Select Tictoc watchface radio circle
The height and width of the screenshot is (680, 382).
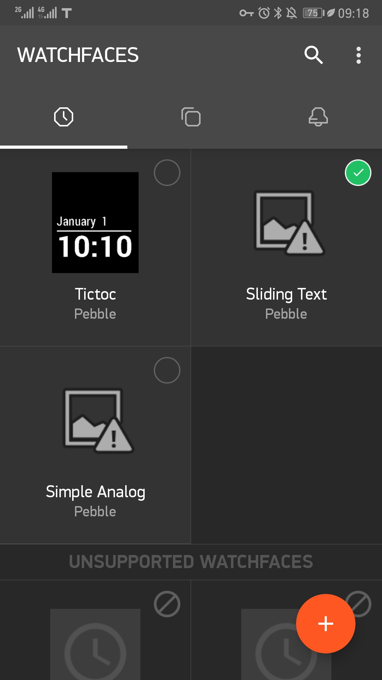tap(167, 173)
